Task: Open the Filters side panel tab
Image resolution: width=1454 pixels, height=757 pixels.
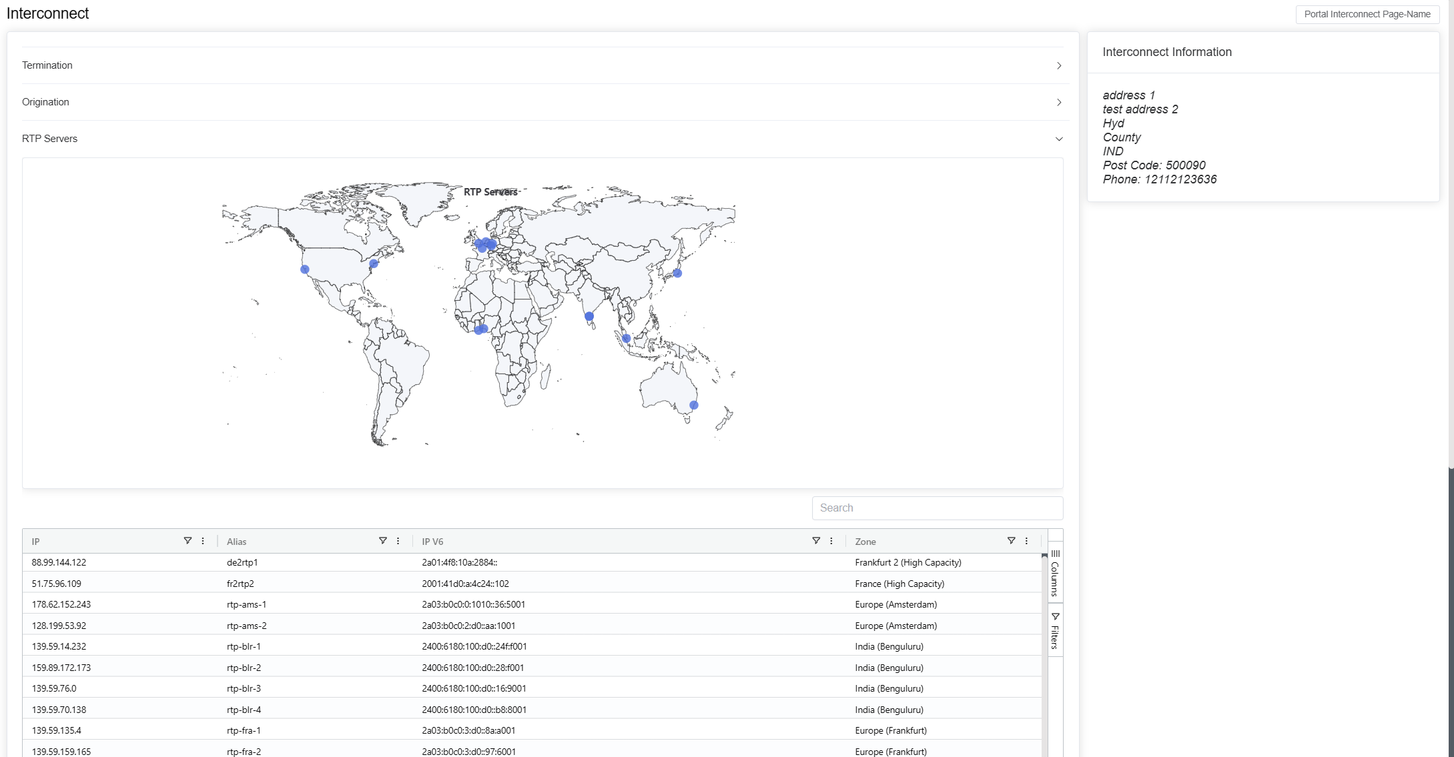Action: coord(1055,630)
